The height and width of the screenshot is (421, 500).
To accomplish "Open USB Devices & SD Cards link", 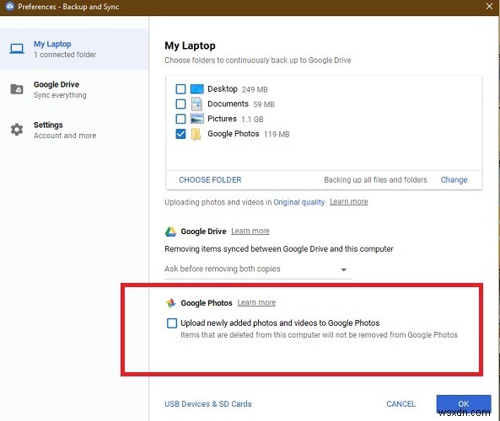I will 208,404.
